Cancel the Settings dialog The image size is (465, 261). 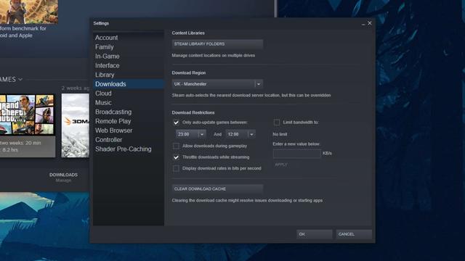[354, 234]
